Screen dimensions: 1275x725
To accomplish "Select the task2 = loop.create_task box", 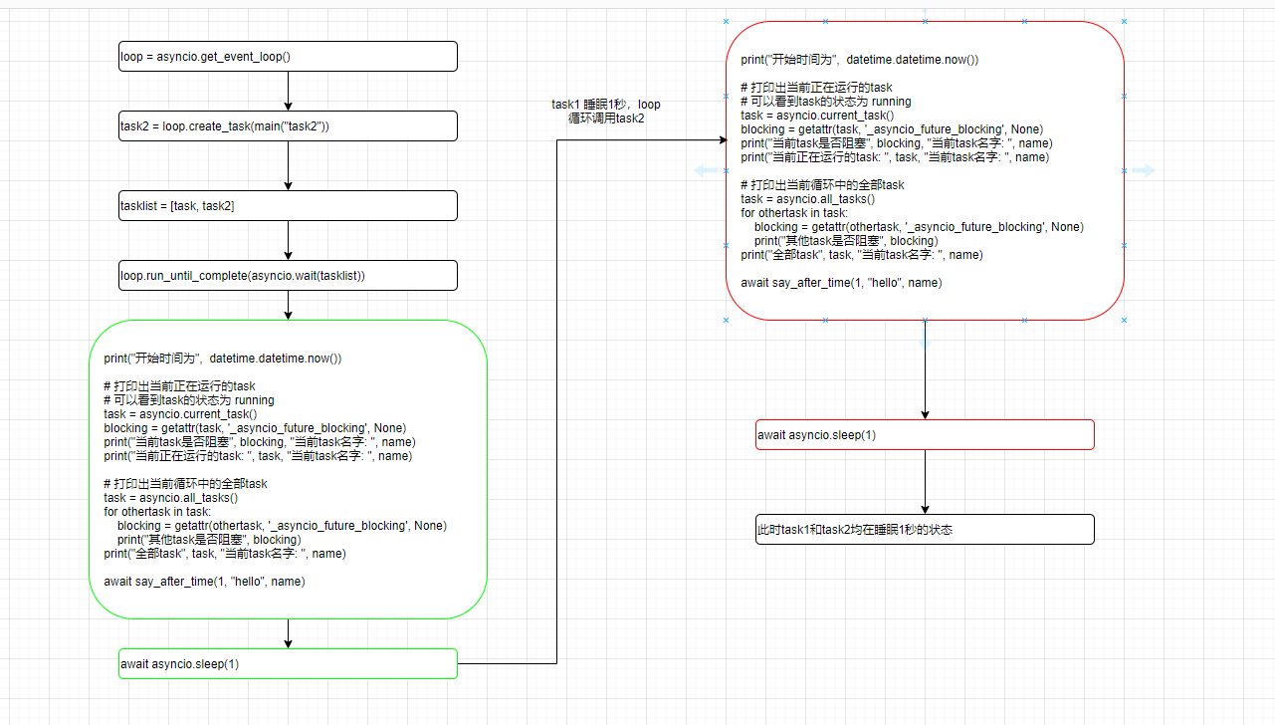I will [288, 125].
